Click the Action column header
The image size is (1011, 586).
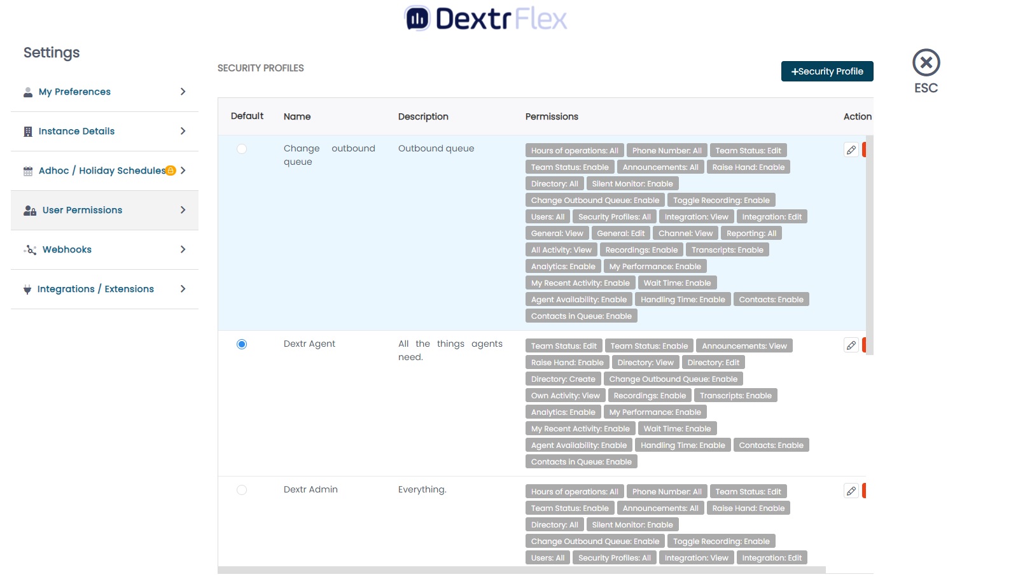click(858, 116)
